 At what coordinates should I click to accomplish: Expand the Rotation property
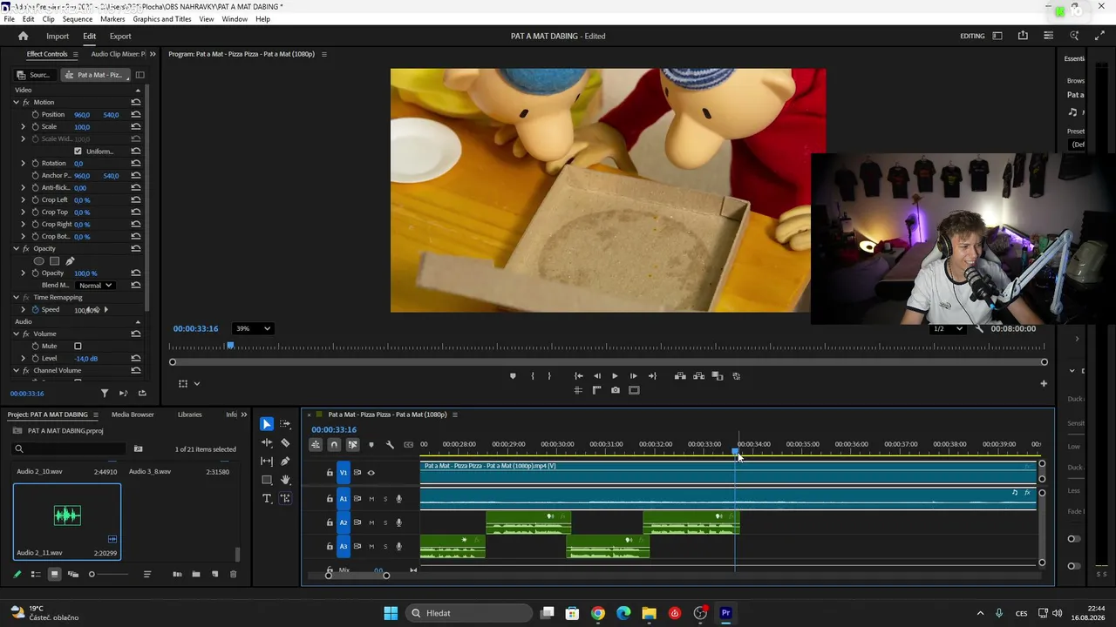point(24,164)
